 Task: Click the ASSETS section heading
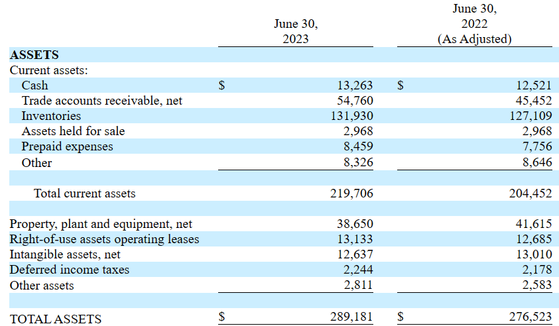(34, 55)
